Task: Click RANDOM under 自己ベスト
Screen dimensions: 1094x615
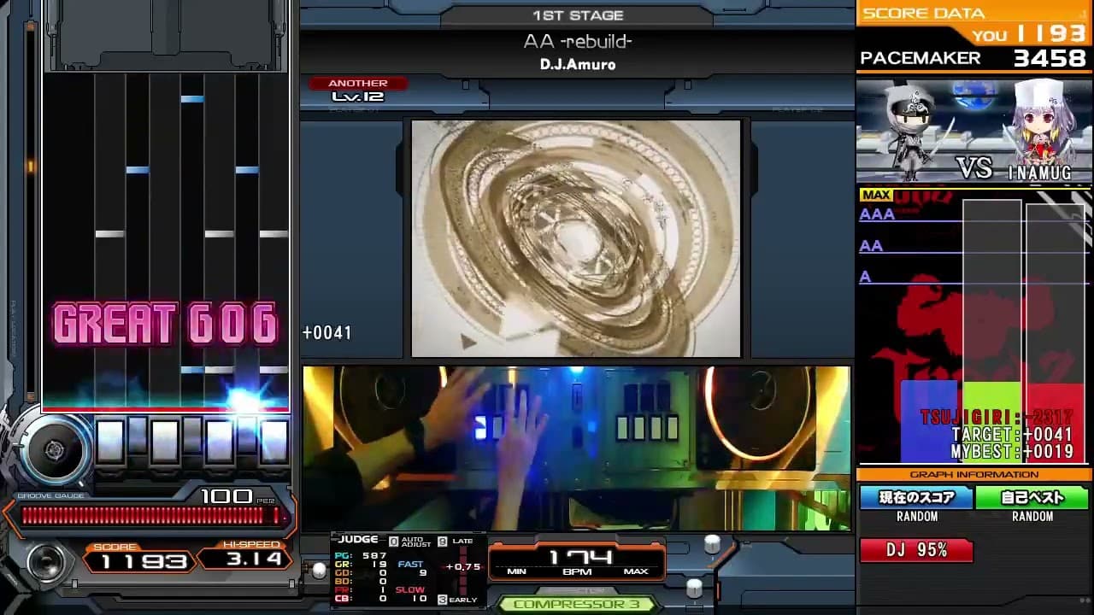Action: 1032,517
